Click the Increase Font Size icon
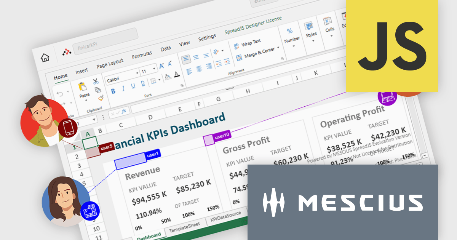This screenshot has width=457, height=240. click(x=161, y=66)
